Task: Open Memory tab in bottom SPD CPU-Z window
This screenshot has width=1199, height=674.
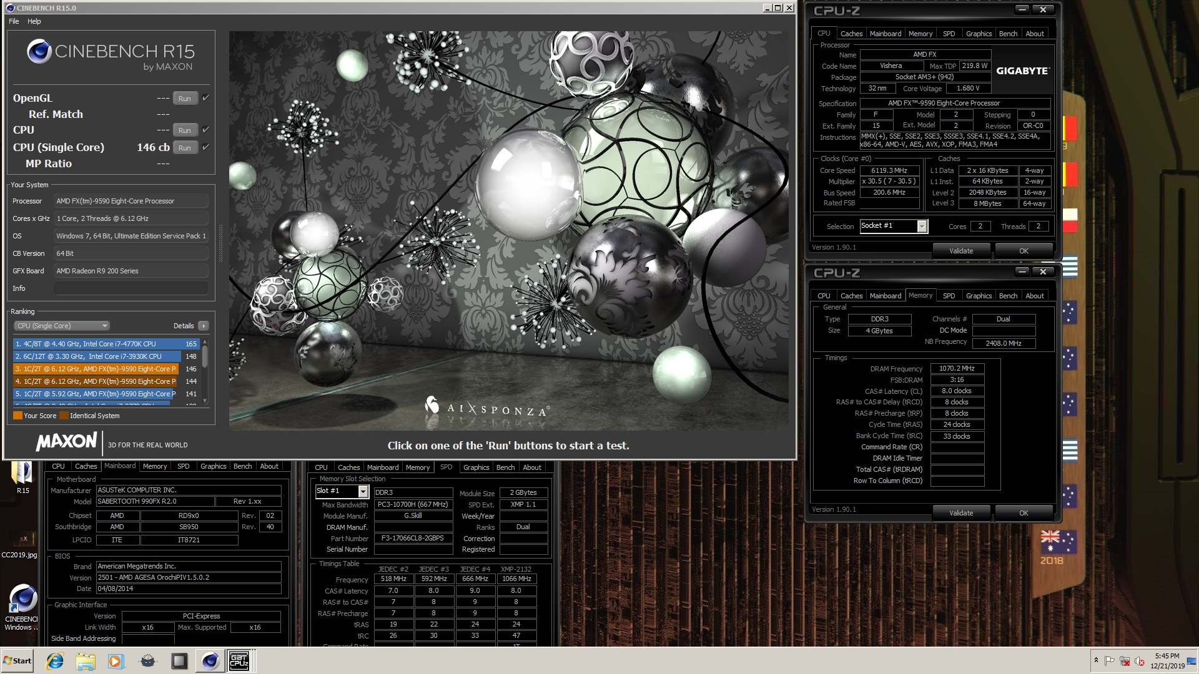Action: click(418, 467)
